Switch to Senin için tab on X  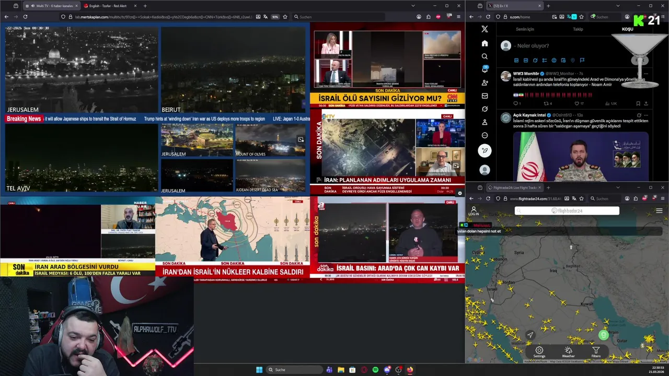click(525, 29)
